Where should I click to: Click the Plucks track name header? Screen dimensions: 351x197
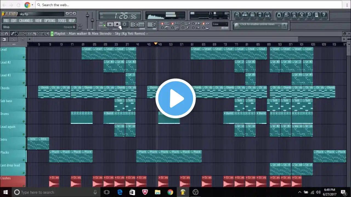point(13,156)
